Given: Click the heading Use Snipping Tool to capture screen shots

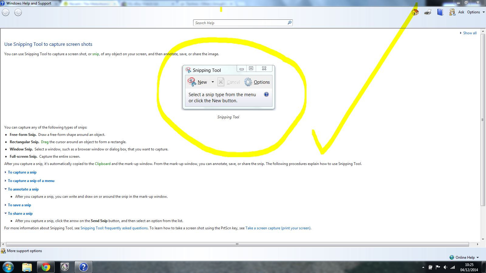Looking at the screenshot, I should pos(48,44).
